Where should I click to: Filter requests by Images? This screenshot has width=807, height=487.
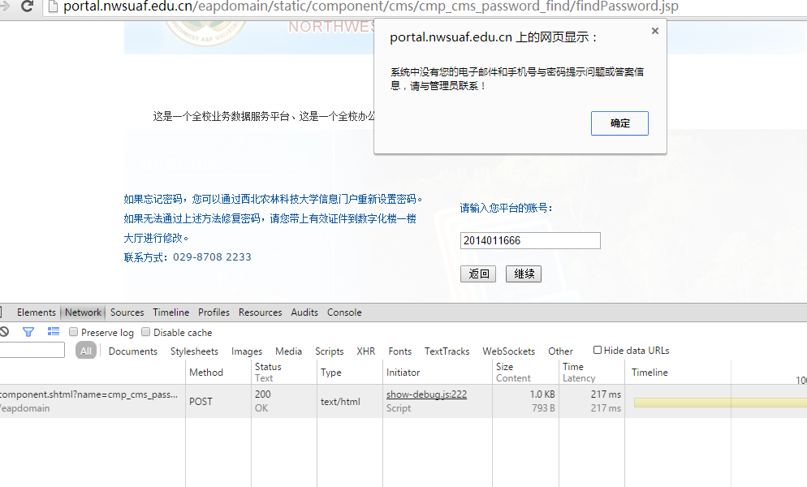tap(247, 351)
